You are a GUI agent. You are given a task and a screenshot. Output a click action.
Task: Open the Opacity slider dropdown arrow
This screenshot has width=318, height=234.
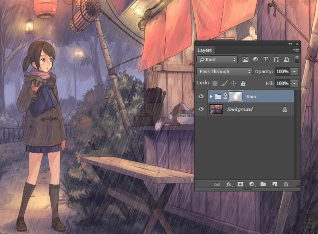[x=295, y=72]
